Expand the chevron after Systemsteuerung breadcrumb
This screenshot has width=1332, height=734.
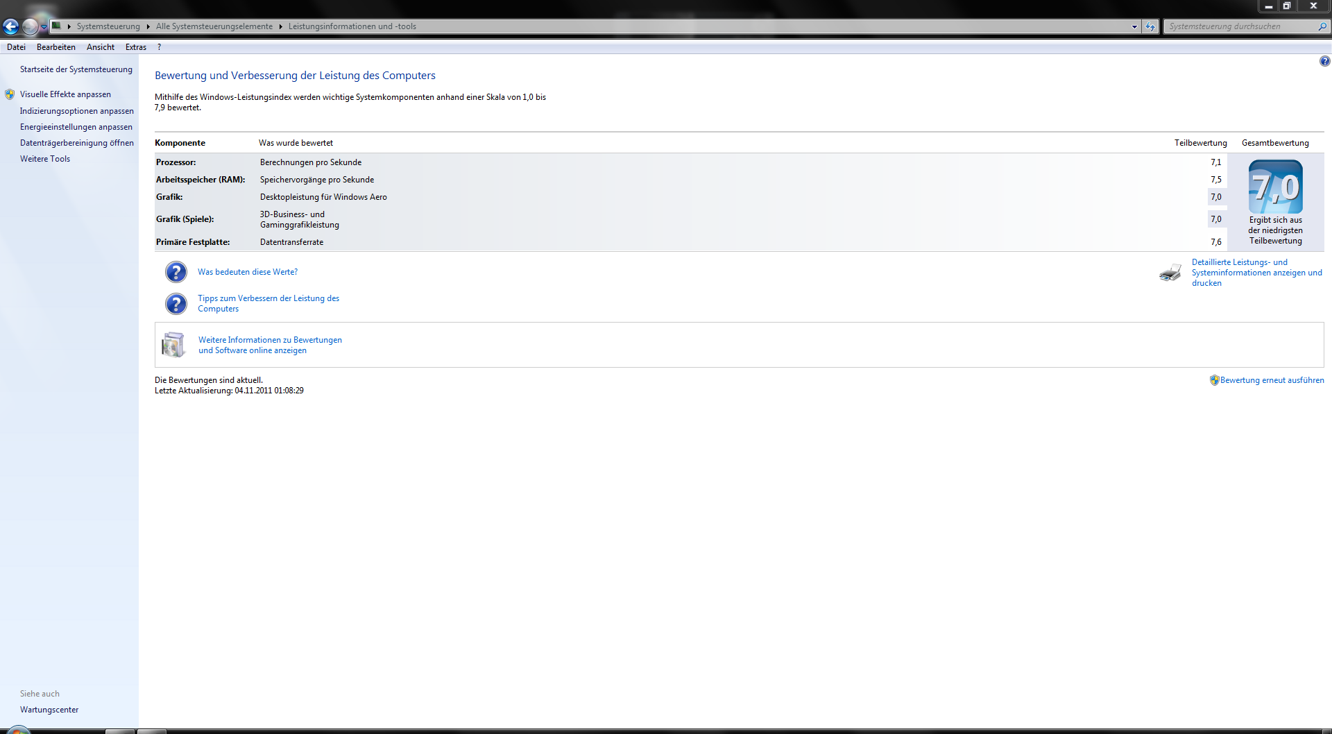point(148,26)
